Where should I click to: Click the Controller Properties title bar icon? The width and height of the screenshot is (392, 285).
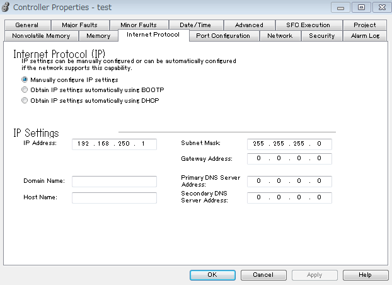tap(6, 8)
